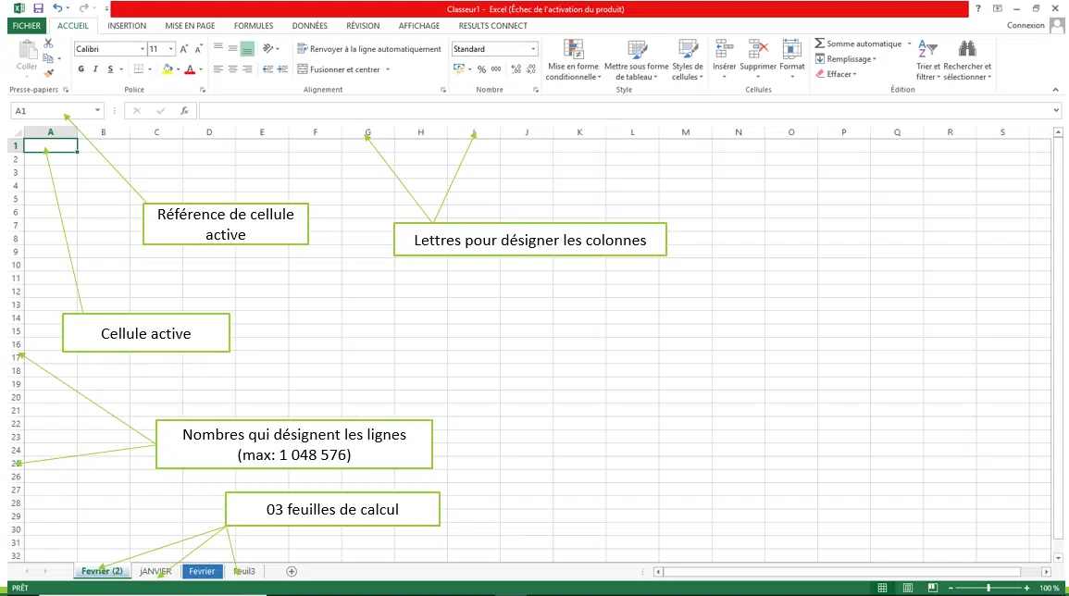Remove a decimal place
Screen dimensions: 1069x596
[x=531, y=68]
